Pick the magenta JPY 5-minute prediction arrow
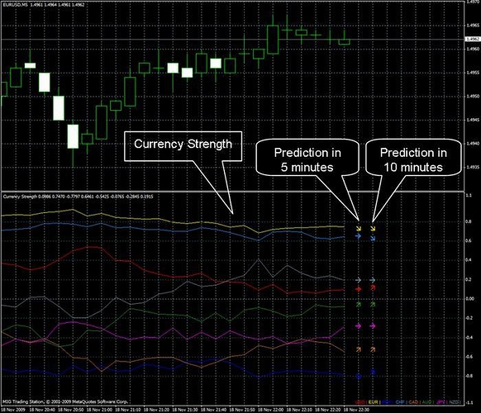481x413 pixels. pyautogui.click(x=358, y=326)
